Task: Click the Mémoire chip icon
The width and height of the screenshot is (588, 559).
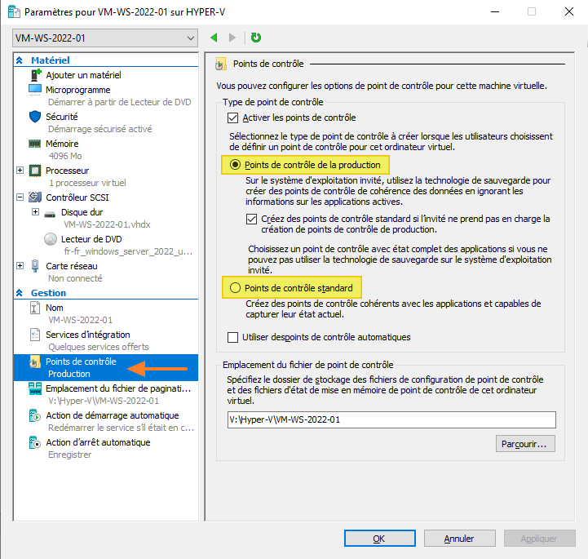Action: (35, 144)
